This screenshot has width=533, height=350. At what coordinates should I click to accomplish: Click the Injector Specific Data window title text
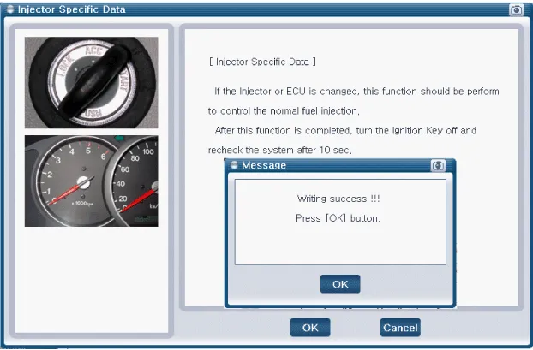(72, 9)
